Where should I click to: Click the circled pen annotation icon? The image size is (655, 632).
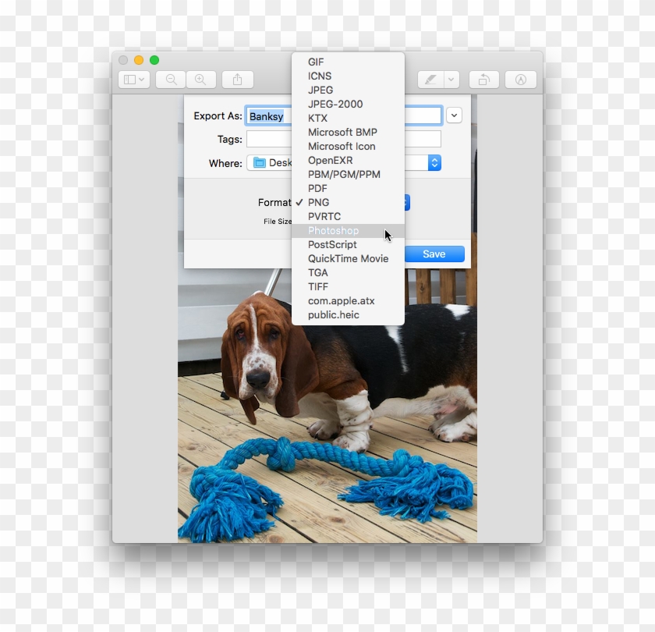(x=520, y=79)
